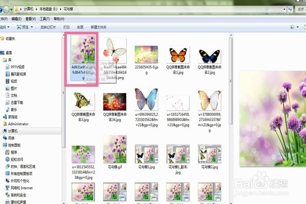Open the 轻松访问 control panel item
306x204 pixels.
(14, 159)
